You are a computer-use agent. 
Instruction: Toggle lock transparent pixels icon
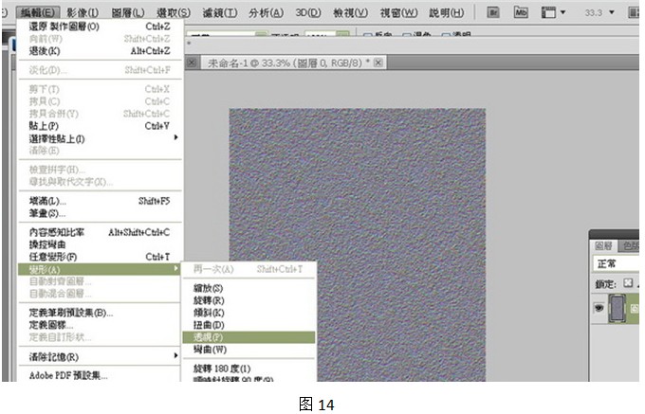click(x=628, y=283)
